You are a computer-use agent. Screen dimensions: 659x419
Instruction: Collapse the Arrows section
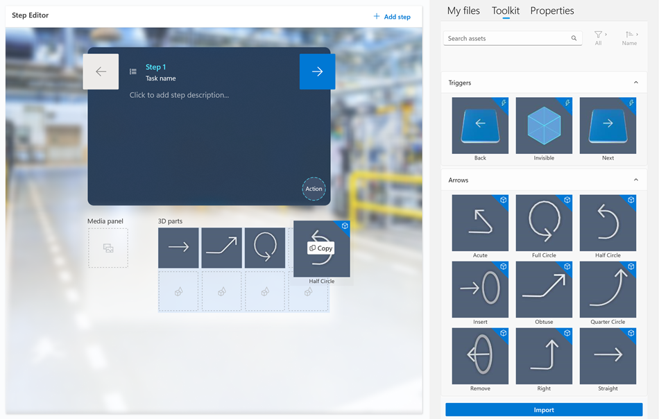[x=636, y=180]
